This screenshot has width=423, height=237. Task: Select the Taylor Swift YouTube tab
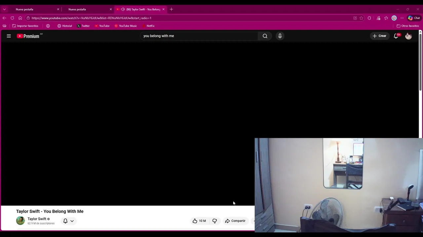[x=140, y=9]
